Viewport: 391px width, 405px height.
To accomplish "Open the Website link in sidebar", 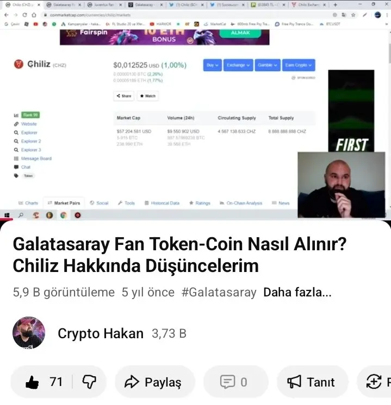I will pyautogui.click(x=29, y=124).
